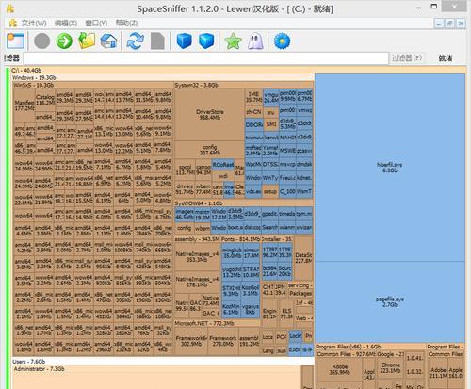Screen dimensions: 471x389
Task: Select the Manifest 177.2Mb block
Action: pyautogui.click(x=24, y=105)
